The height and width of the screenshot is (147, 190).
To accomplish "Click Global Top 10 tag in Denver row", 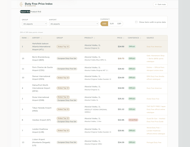I will coord(63,78).
